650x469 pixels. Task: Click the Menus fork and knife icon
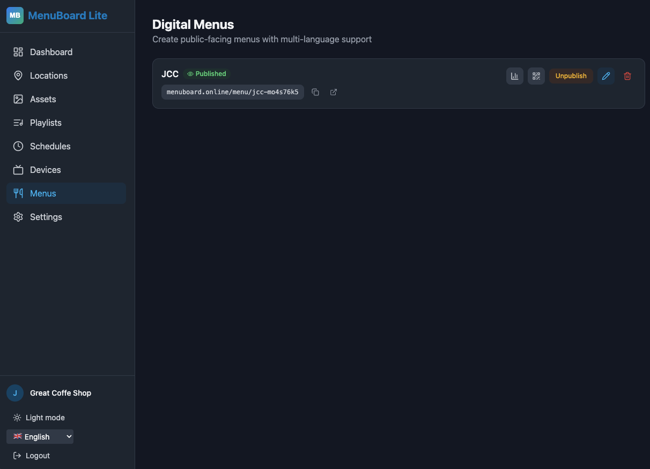[x=18, y=193]
